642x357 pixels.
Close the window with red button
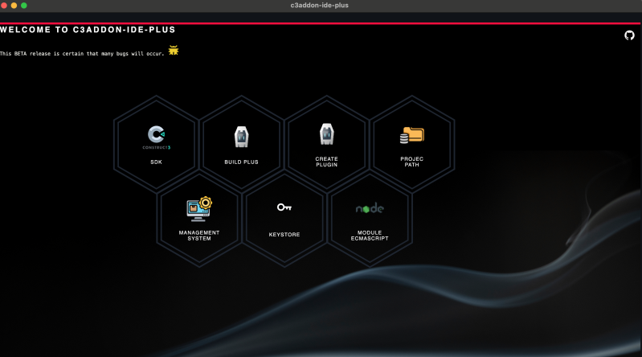point(4,6)
